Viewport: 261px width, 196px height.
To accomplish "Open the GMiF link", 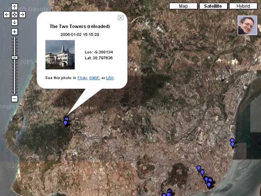I will tap(94, 78).
